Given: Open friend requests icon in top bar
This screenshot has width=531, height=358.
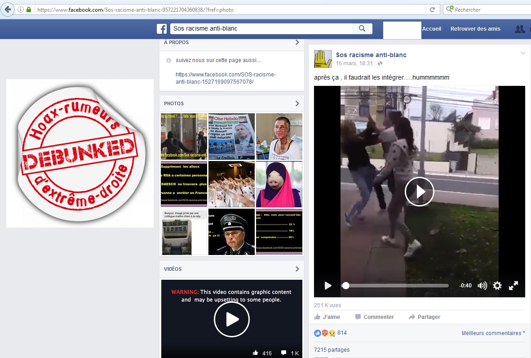Looking at the screenshot, I should click(x=520, y=29).
